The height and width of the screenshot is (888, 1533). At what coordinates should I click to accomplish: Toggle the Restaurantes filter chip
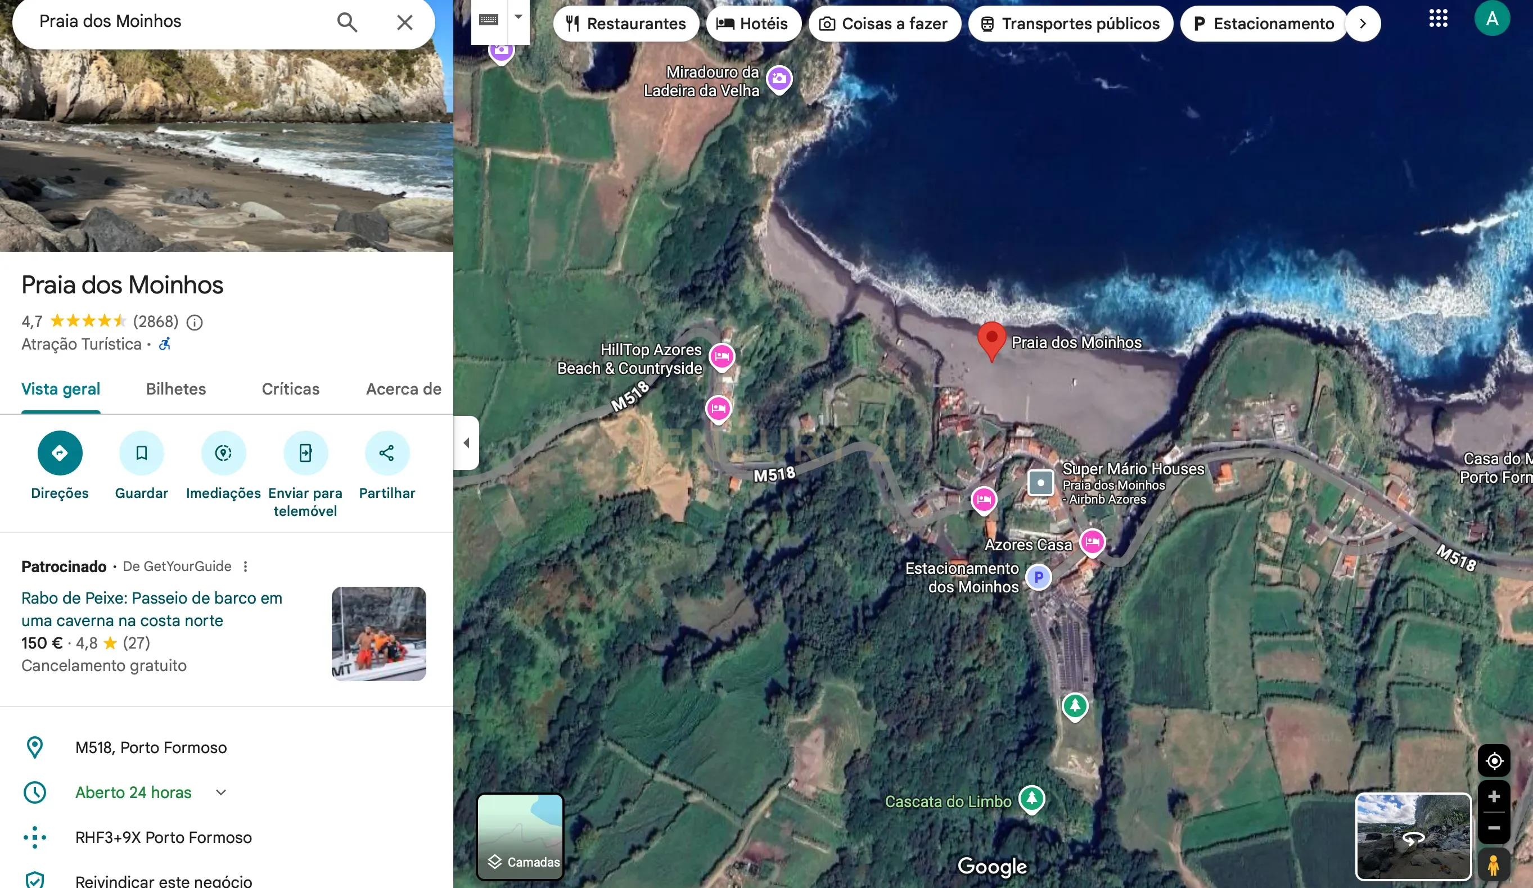626,24
